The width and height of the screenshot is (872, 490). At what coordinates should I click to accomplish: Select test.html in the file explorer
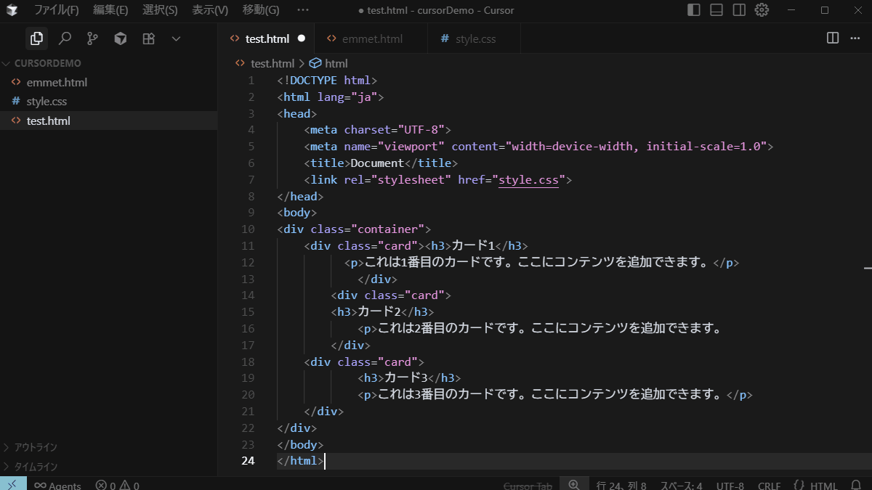(109, 121)
